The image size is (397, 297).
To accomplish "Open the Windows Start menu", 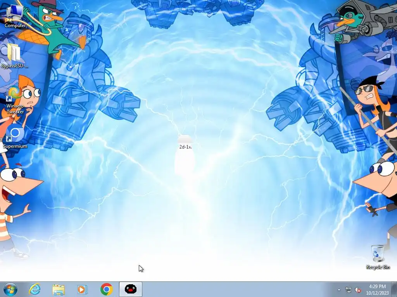I will pyautogui.click(x=10, y=289).
